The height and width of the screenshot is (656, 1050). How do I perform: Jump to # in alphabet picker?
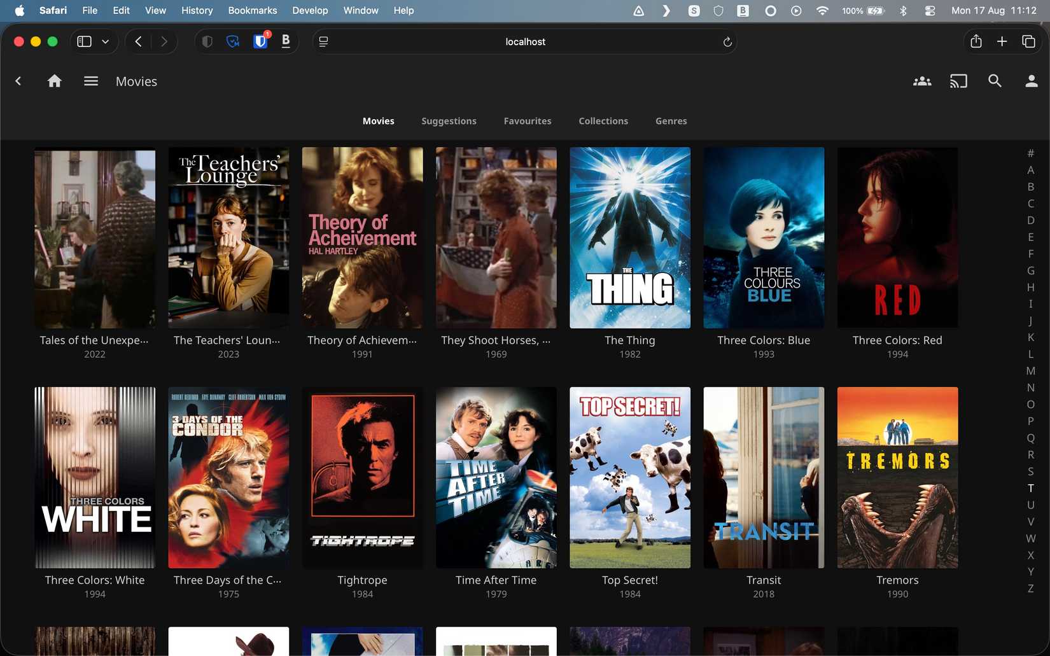tap(1031, 153)
